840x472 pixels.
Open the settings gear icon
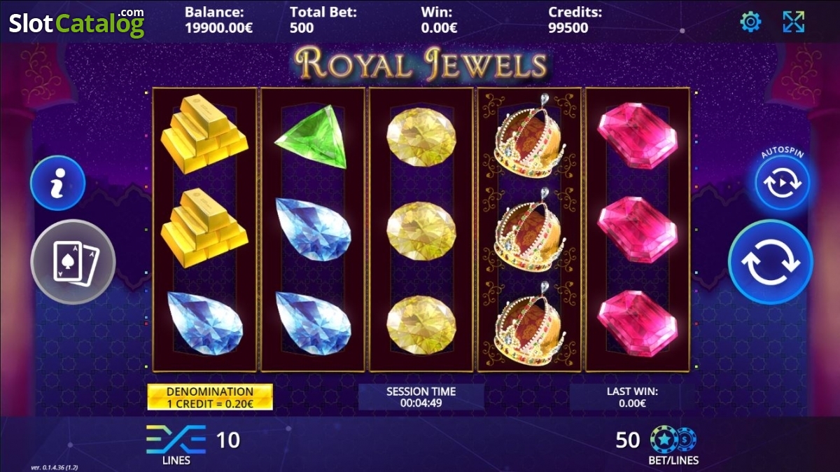tap(750, 22)
